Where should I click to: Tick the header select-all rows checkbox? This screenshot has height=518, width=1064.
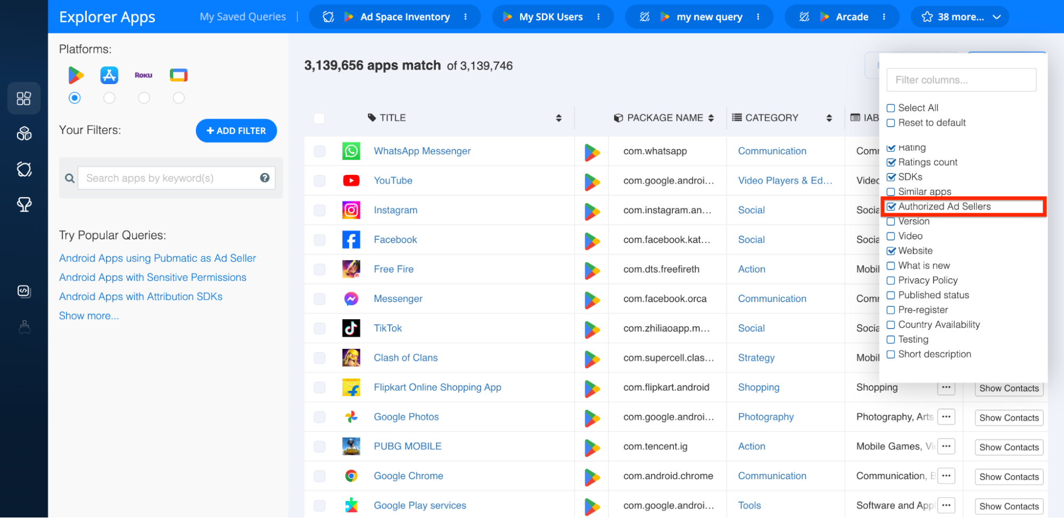pos(319,118)
